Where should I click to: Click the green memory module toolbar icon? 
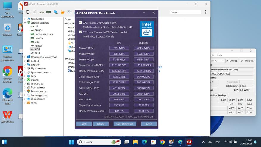(49, 12)
